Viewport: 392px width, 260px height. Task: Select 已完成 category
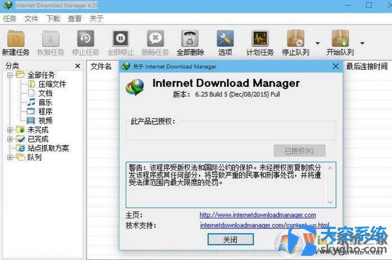click(x=38, y=139)
